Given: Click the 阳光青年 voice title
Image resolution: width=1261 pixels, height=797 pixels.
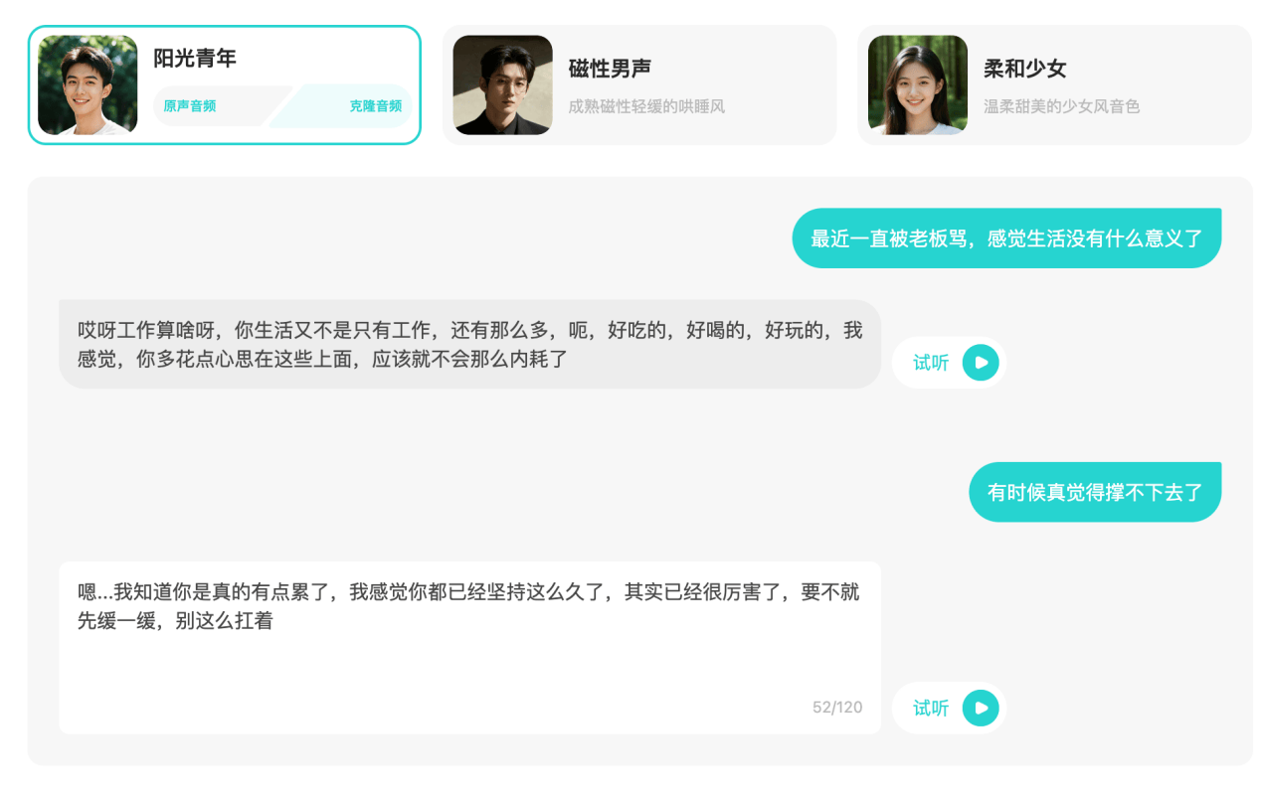Looking at the screenshot, I should (x=195, y=59).
